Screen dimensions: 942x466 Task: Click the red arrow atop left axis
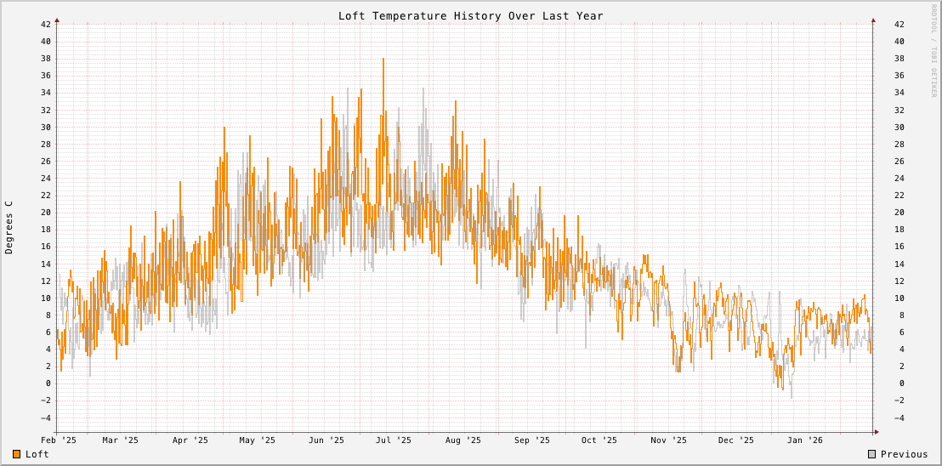click(57, 19)
